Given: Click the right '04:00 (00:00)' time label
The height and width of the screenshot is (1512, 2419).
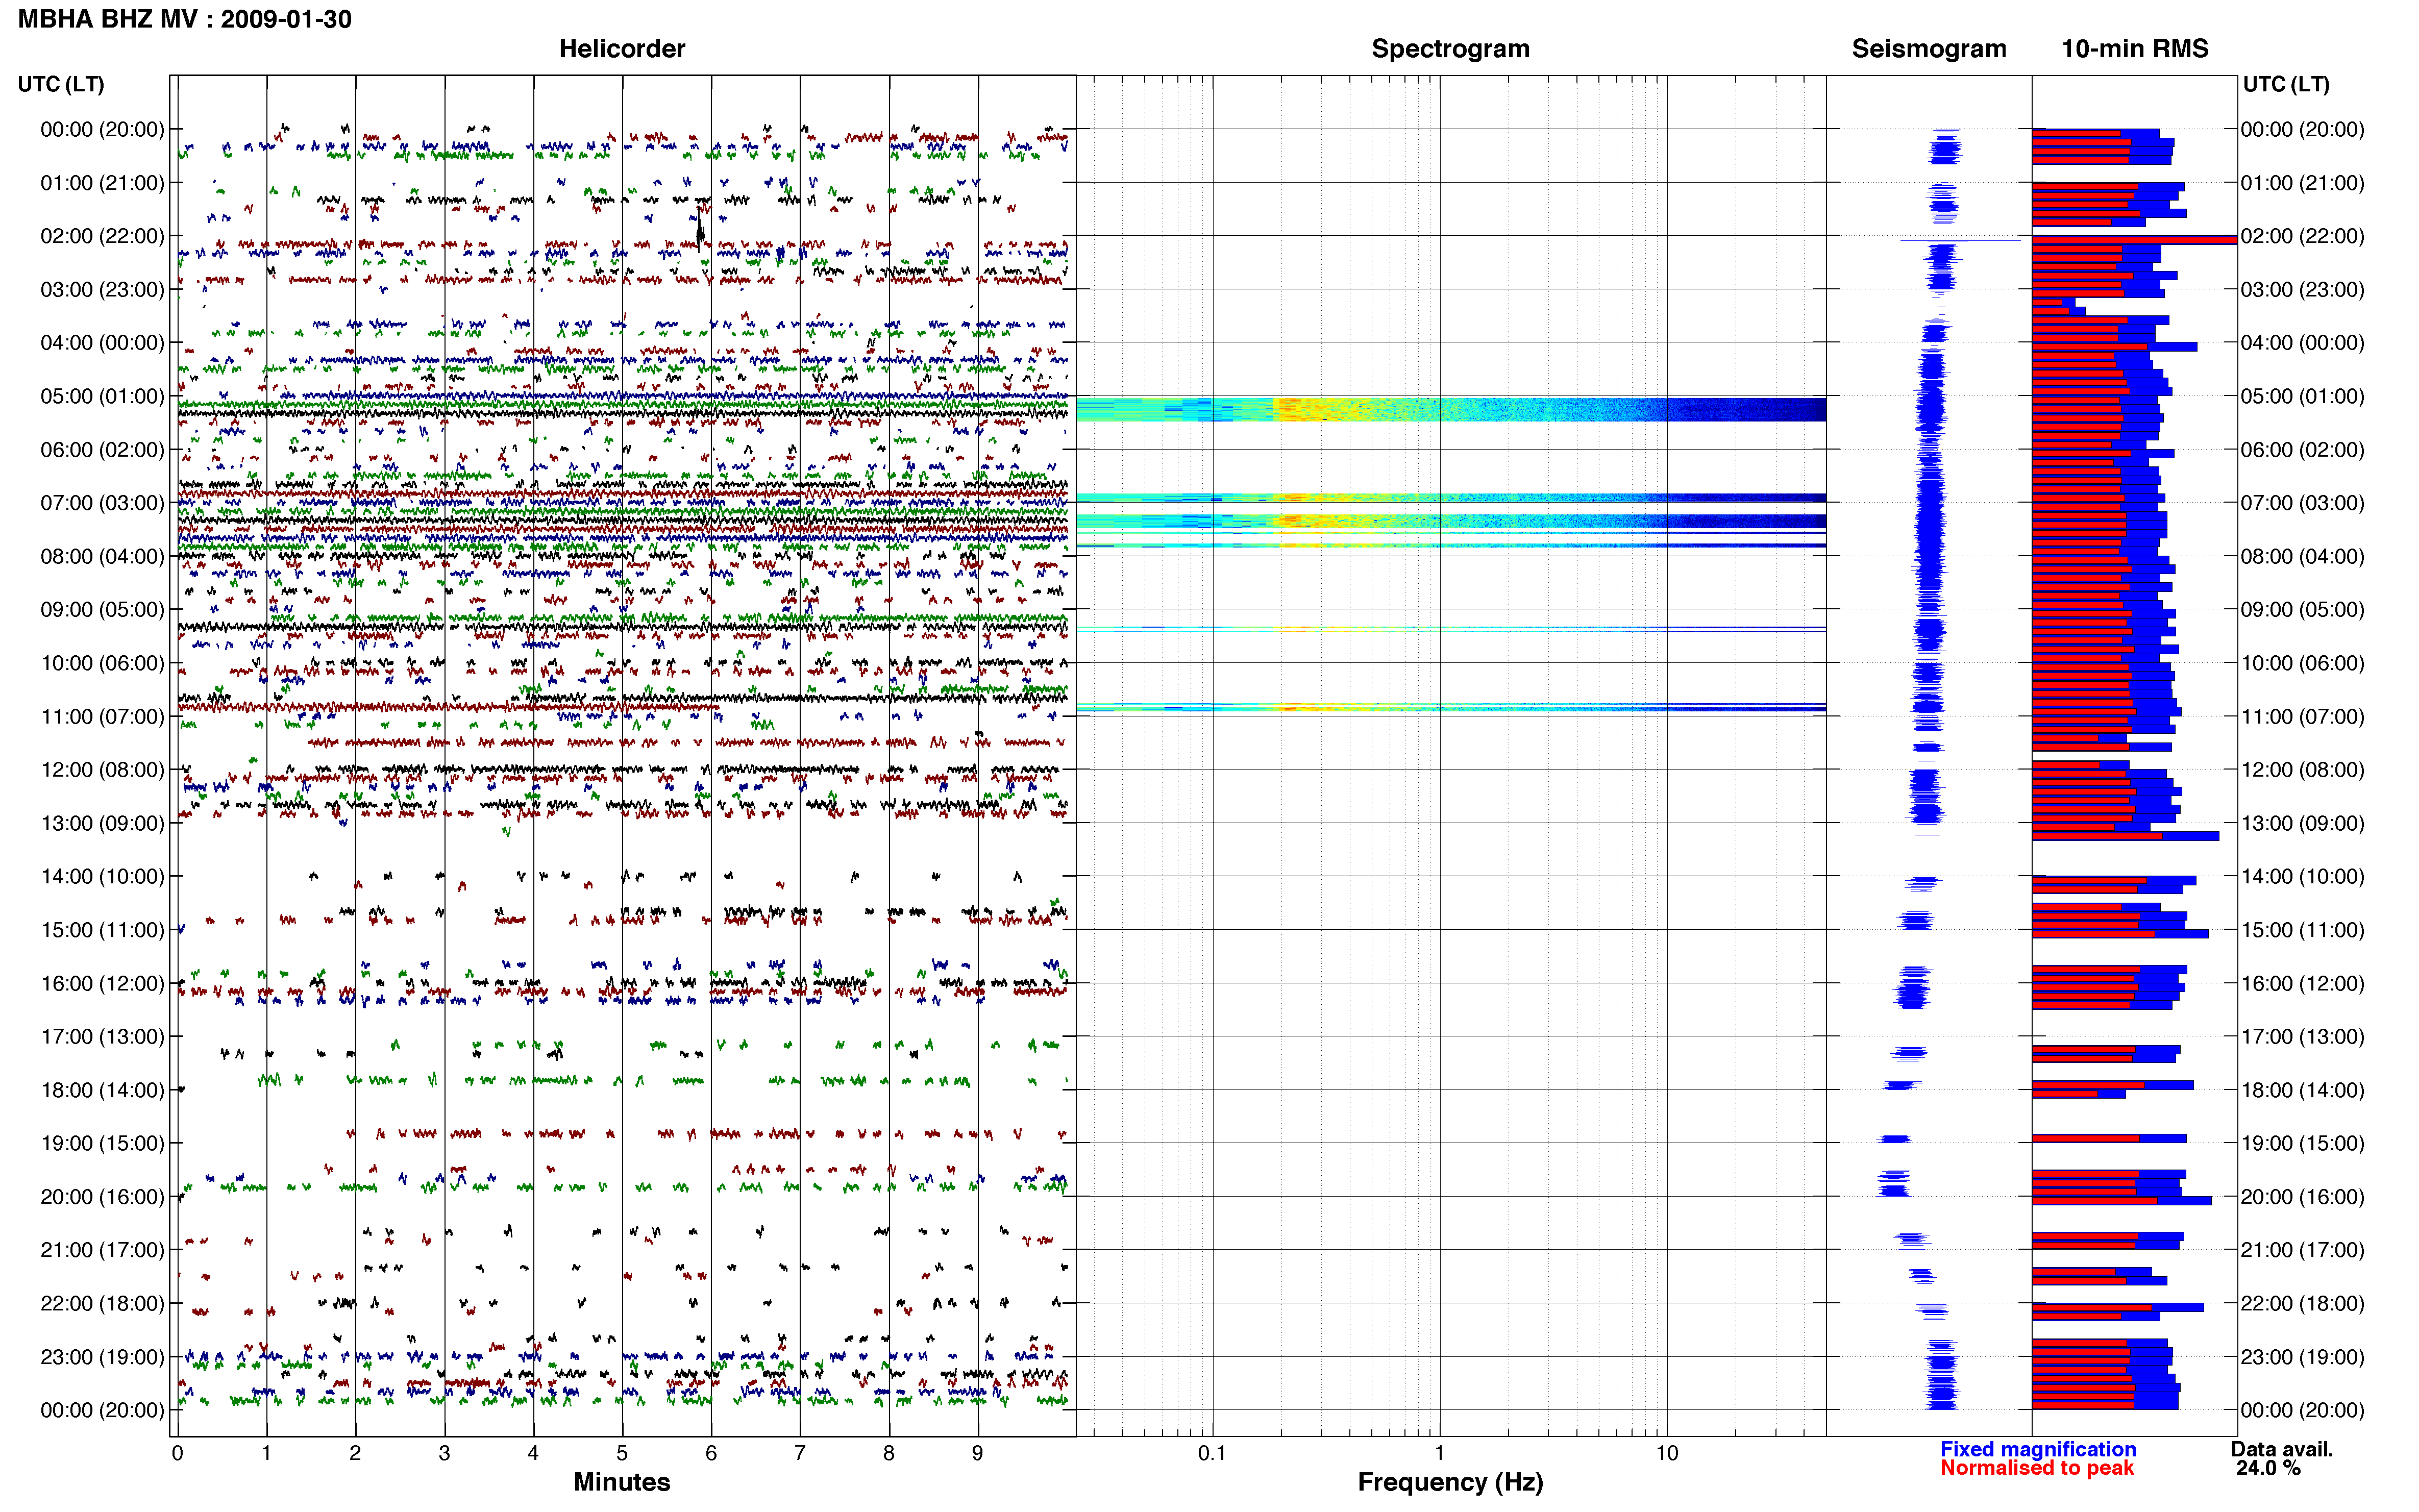Looking at the screenshot, I should tap(2302, 342).
